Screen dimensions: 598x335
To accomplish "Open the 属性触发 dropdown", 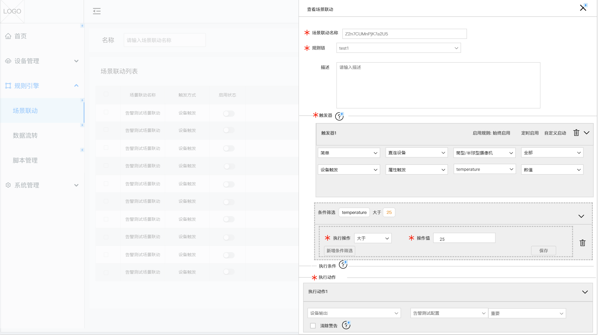I will tap(417, 170).
